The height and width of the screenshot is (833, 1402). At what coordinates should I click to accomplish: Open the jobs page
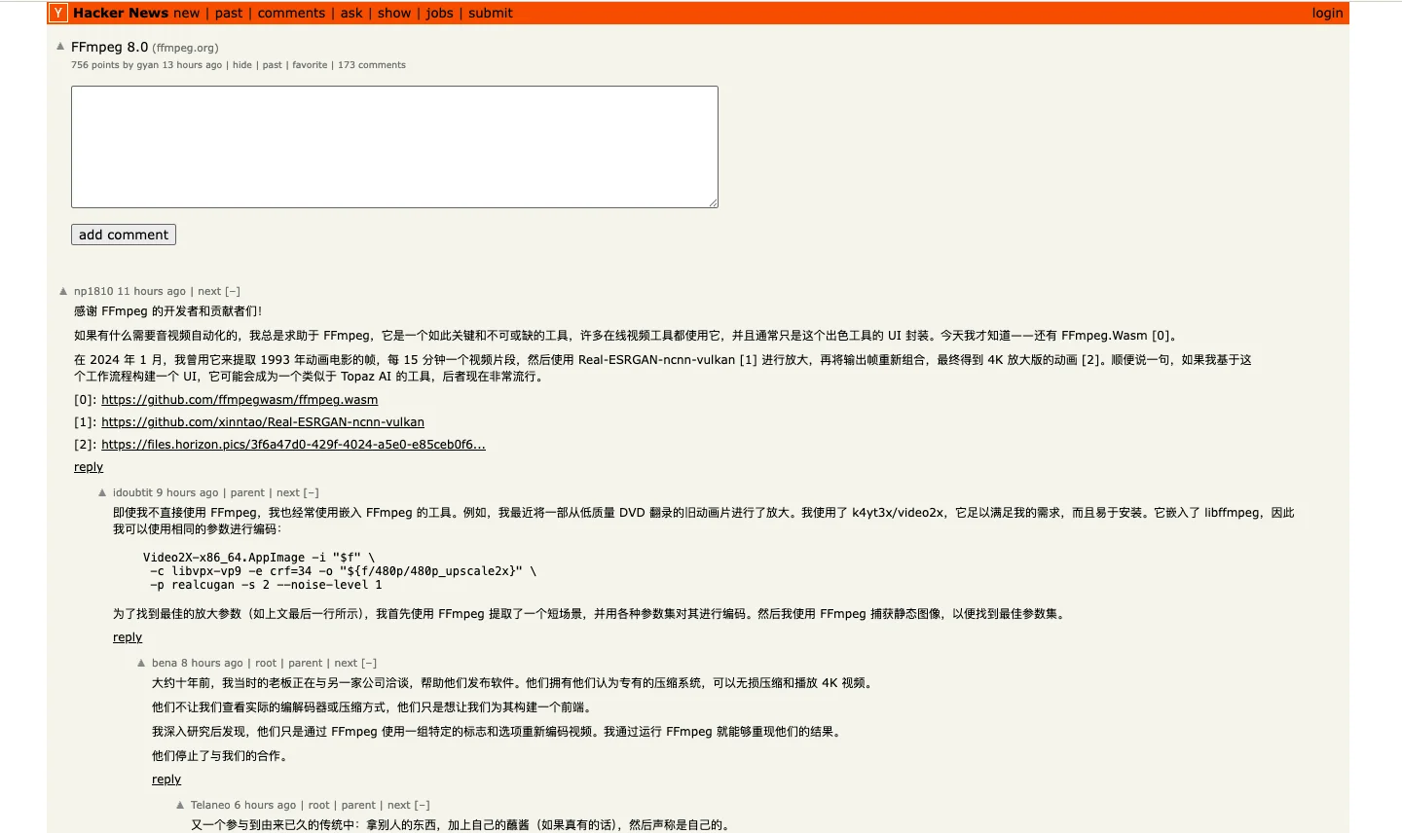(x=440, y=13)
